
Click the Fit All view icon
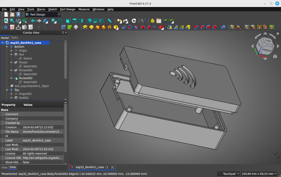click(x=6, y=21)
